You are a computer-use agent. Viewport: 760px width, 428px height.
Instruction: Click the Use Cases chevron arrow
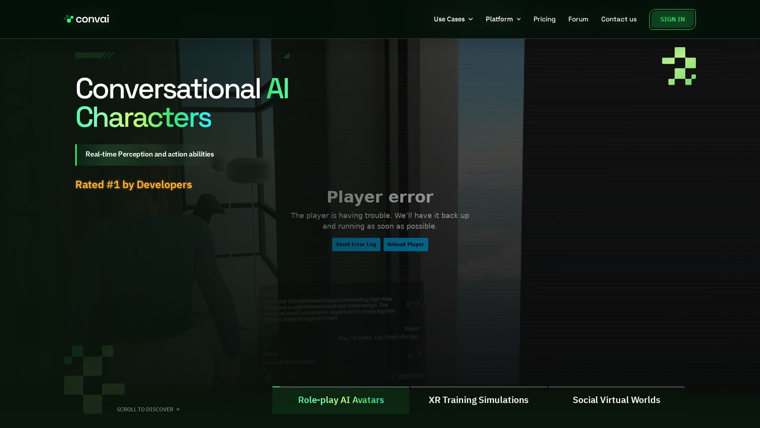point(471,19)
